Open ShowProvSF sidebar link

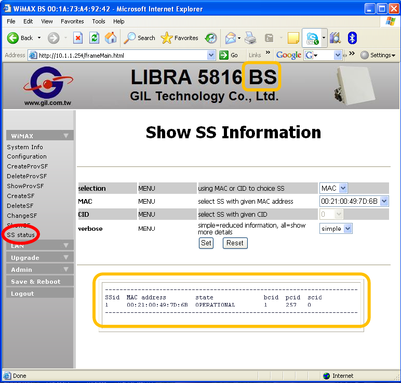tap(25, 186)
